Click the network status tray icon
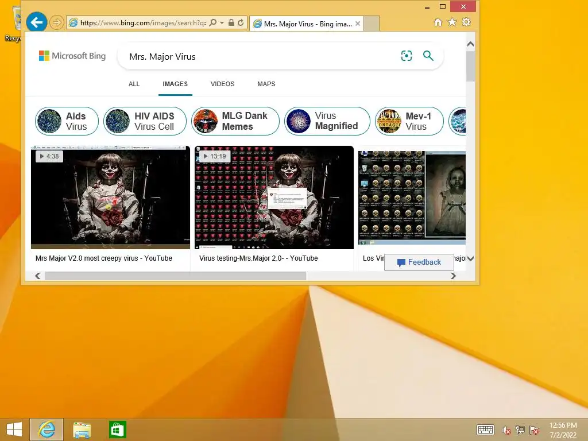 [520, 430]
